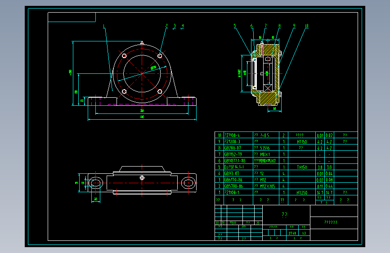Click balloon number 1 above front view
This screenshot has width=390, height=253.
(x=104, y=26)
